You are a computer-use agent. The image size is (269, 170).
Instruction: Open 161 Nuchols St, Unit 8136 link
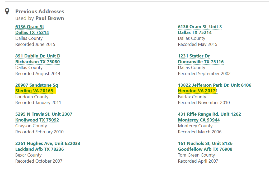205,143
